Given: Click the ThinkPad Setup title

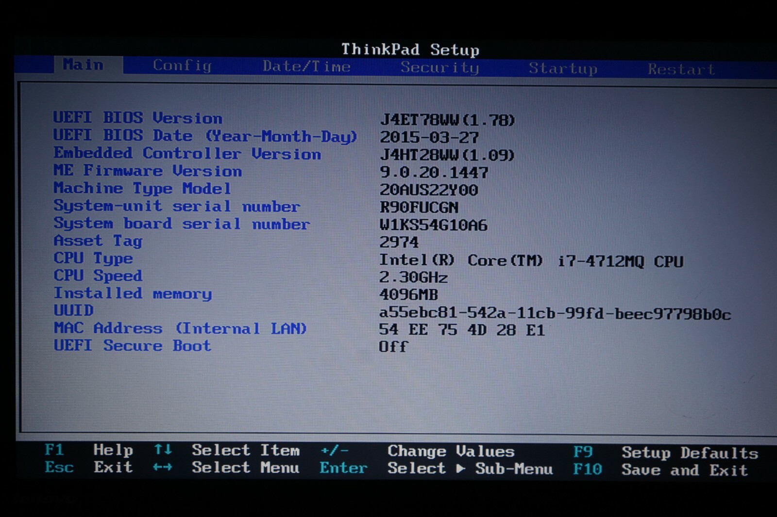Looking at the screenshot, I should coord(410,49).
